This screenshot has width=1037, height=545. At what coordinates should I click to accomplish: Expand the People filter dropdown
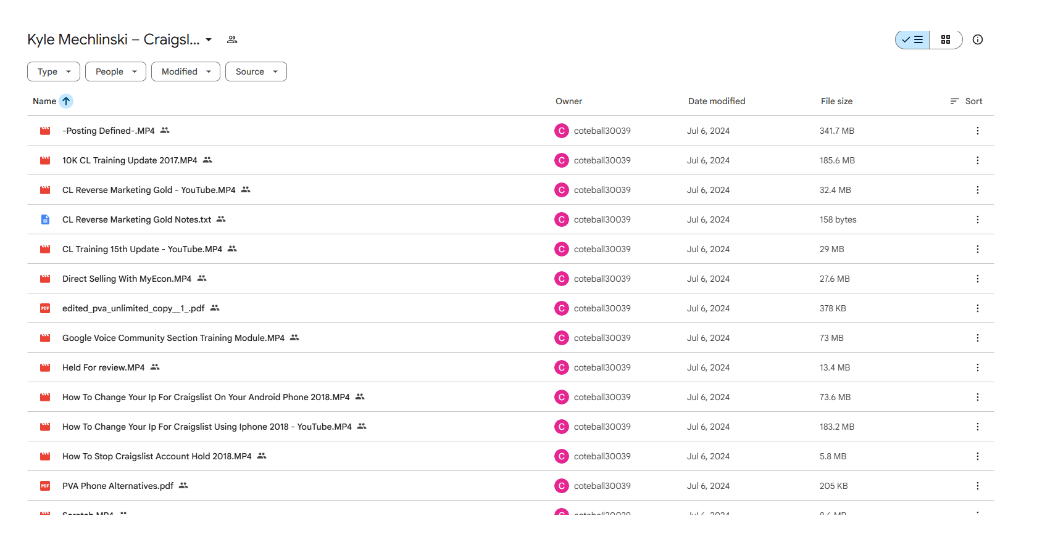click(115, 72)
